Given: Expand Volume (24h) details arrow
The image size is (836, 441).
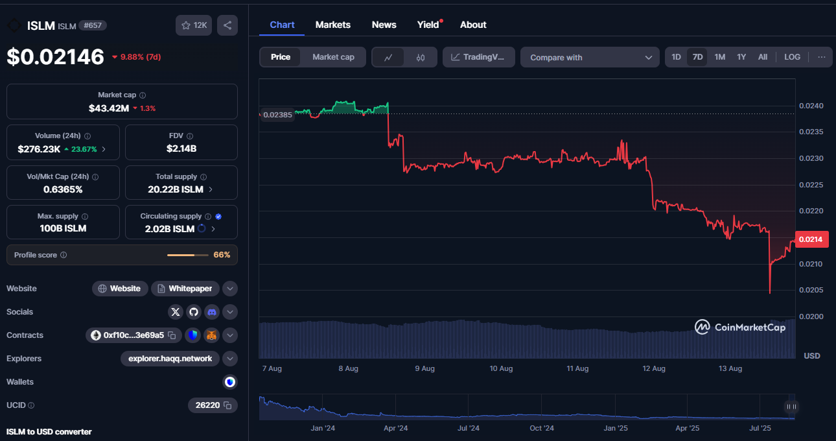Looking at the screenshot, I should (104, 149).
